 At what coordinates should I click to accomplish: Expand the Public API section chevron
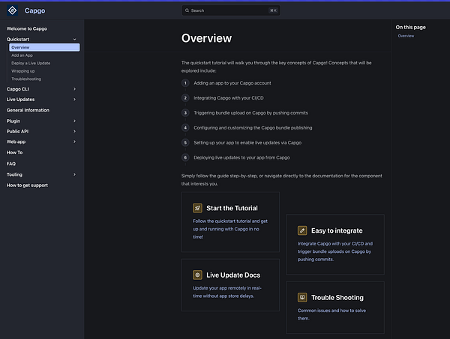click(74, 131)
